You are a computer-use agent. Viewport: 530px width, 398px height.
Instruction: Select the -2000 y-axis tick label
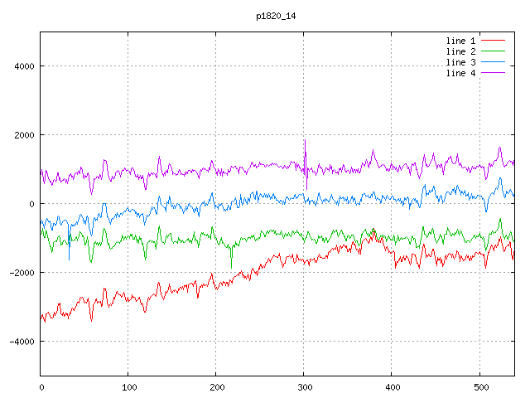pos(19,273)
